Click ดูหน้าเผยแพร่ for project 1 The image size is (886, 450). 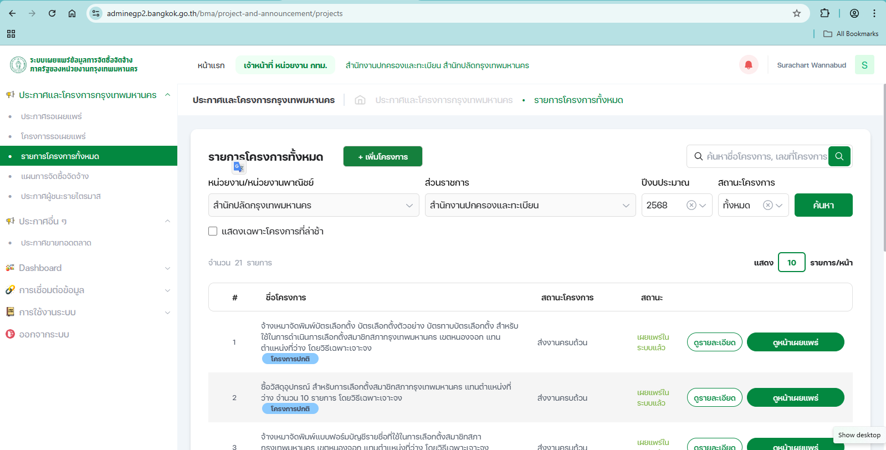pos(796,342)
